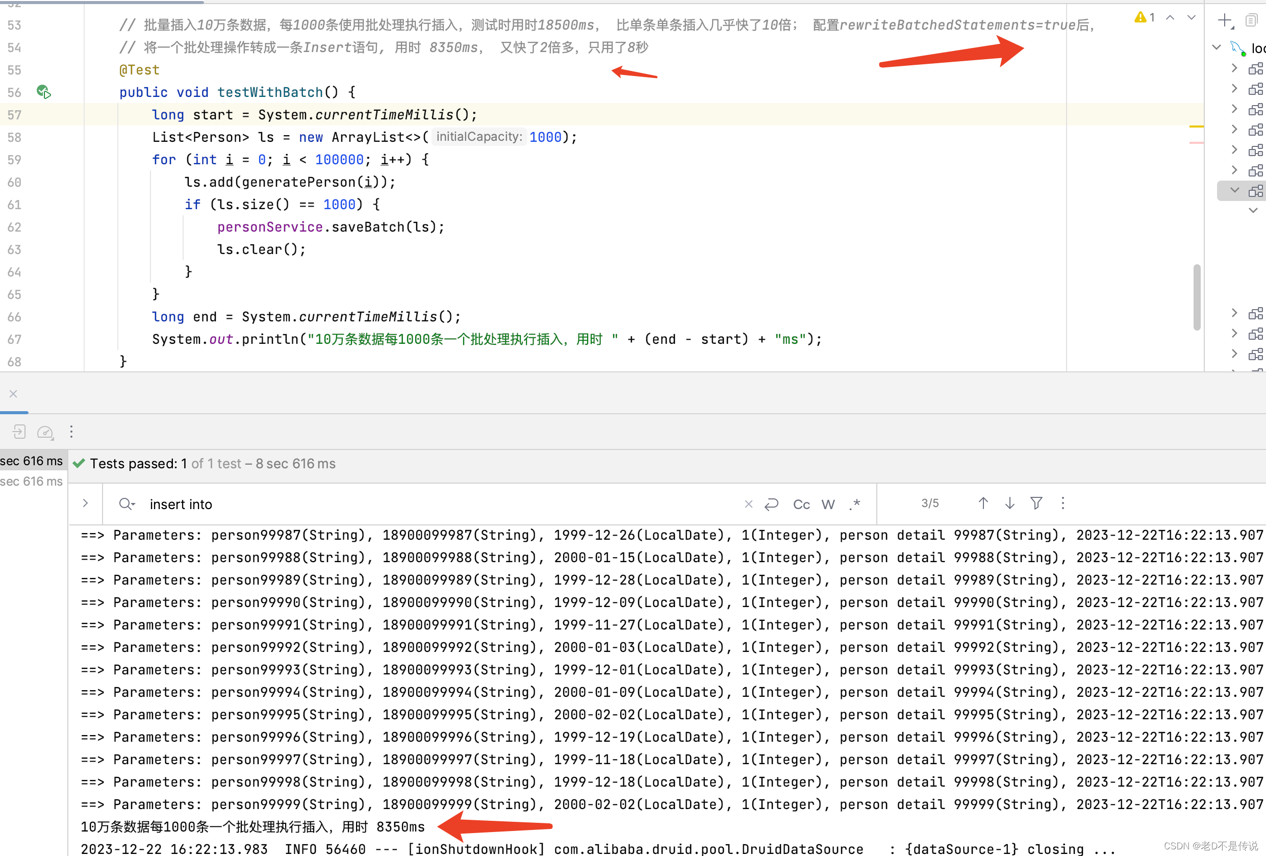This screenshot has height=856, width=1266.
Task: Open the warning indicator showing 1 problem
Action: pyautogui.click(x=1145, y=17)
